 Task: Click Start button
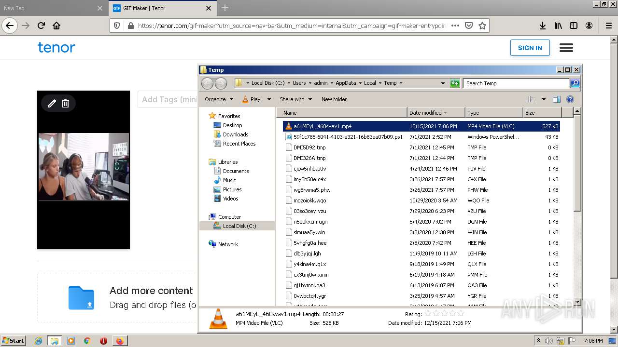click(x=14, y=341)
